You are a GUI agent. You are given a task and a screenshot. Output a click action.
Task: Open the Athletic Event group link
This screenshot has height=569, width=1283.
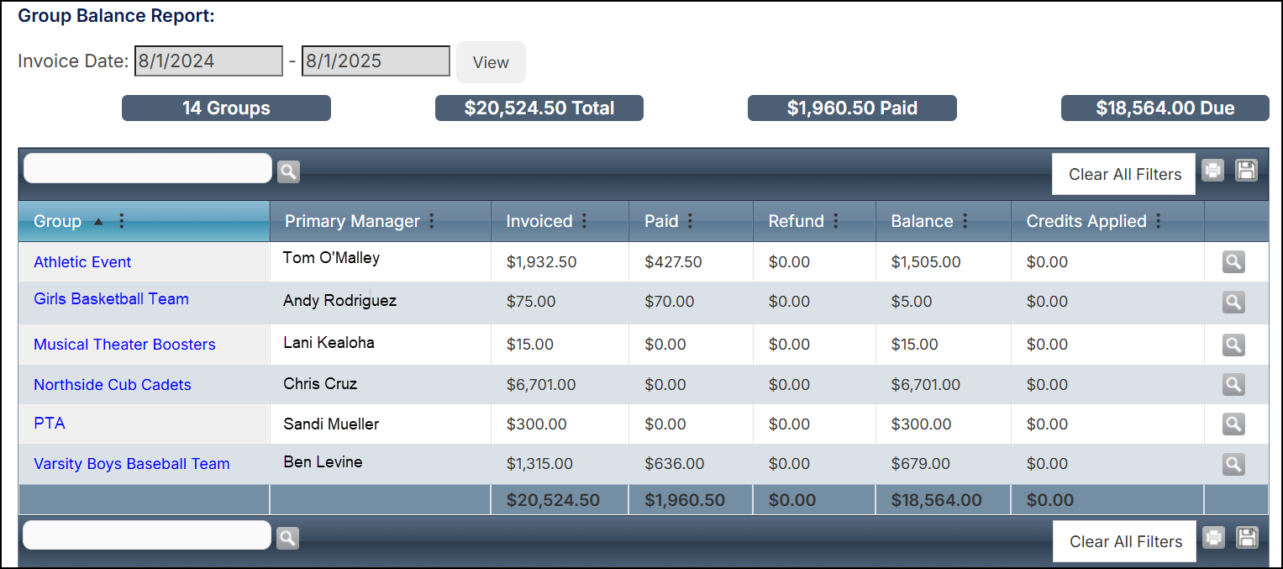(x=82, y=262)
